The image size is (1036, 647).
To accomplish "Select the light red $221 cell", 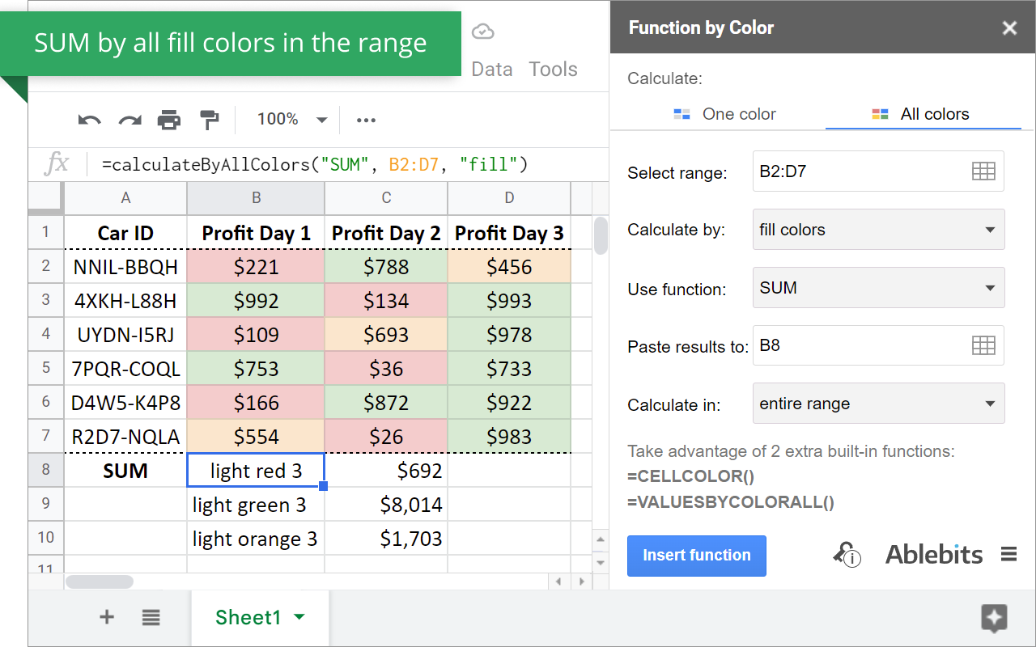I will (256, 267).
